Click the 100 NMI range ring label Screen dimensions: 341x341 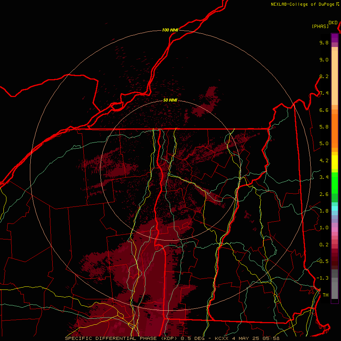170,30
